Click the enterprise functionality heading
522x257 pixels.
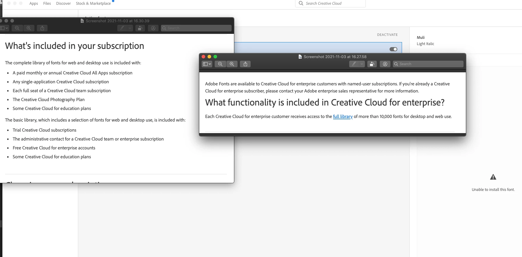pos(325,103)
